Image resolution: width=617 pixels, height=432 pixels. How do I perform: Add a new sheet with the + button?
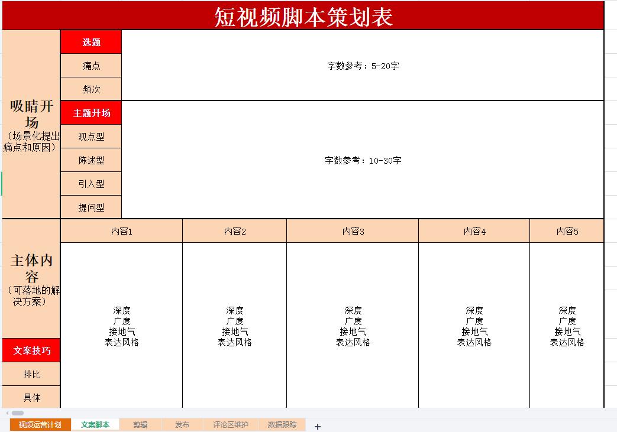(318, 425)
